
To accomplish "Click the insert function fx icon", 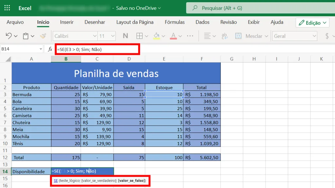I will (x=50, y=49).
